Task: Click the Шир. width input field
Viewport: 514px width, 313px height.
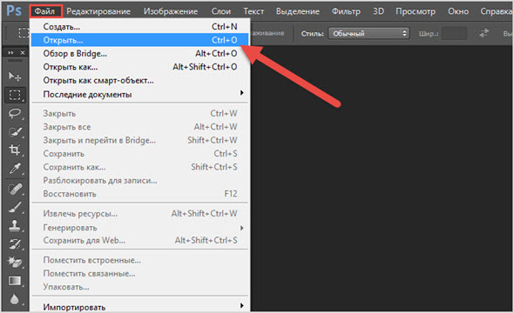Action: (455, 33)
